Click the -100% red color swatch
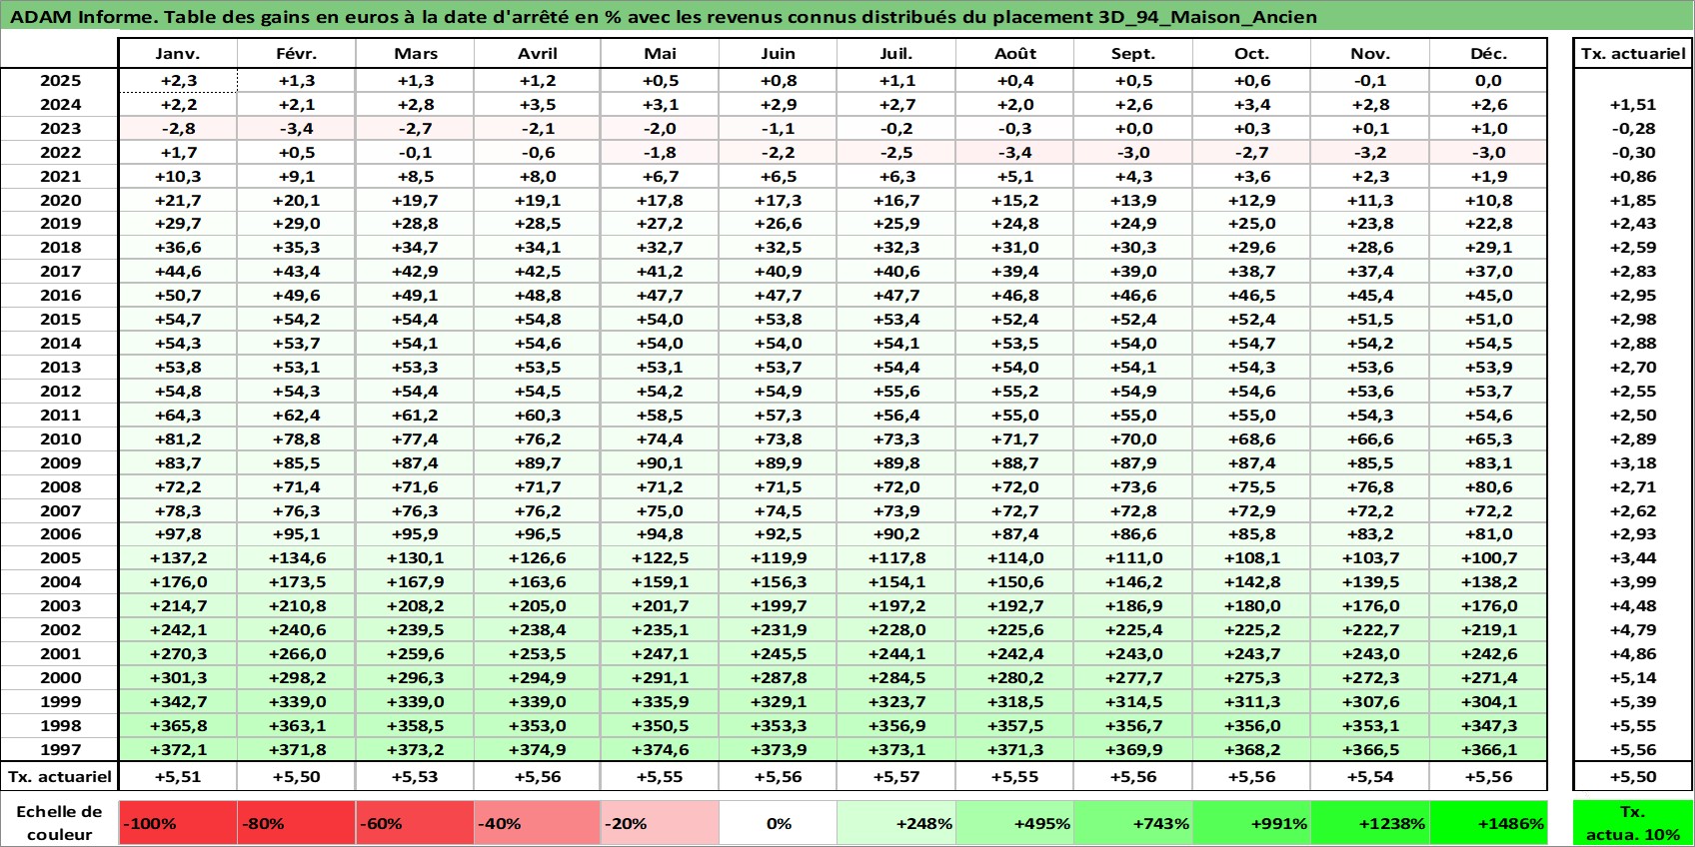The image size is (1695, 847). 178,823
